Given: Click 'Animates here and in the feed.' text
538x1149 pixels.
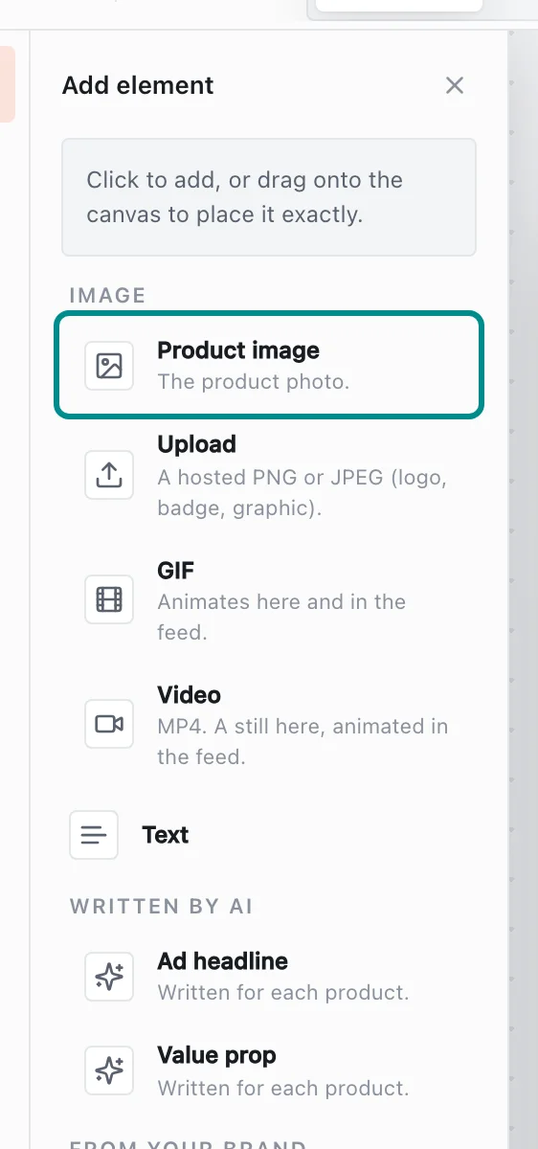Looking at the screenshot, I should [x=281, y=617].
